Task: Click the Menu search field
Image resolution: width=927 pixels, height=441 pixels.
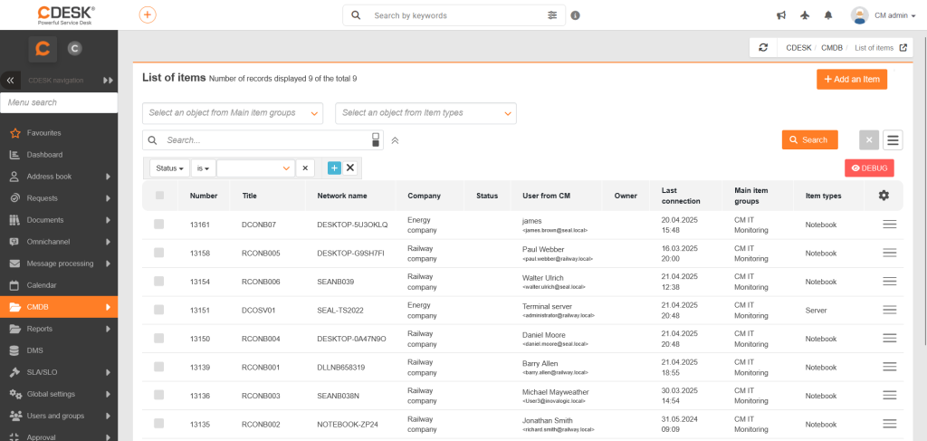Action: coord(59,102)
